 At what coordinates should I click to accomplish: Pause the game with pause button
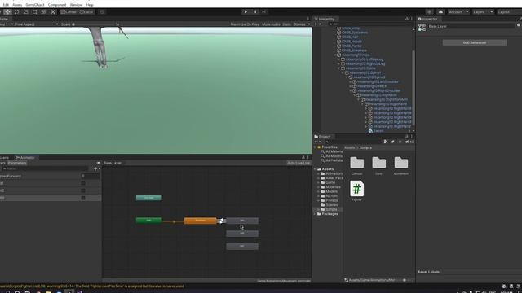[254, 11]
